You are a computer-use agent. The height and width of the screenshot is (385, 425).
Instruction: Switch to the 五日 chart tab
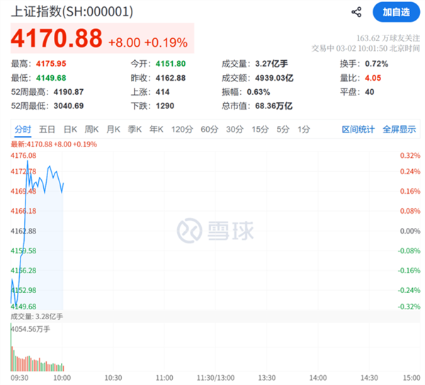pos(47,130)
